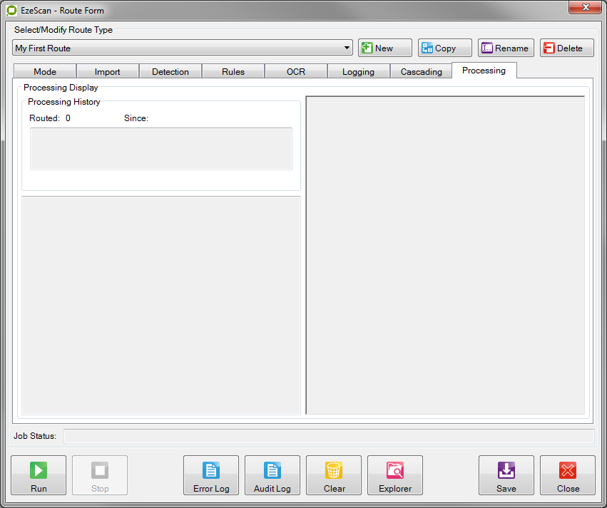The width and height of the screenshot is (607, 508).
Task: Copy the current route type
Action: pos(445,48)
